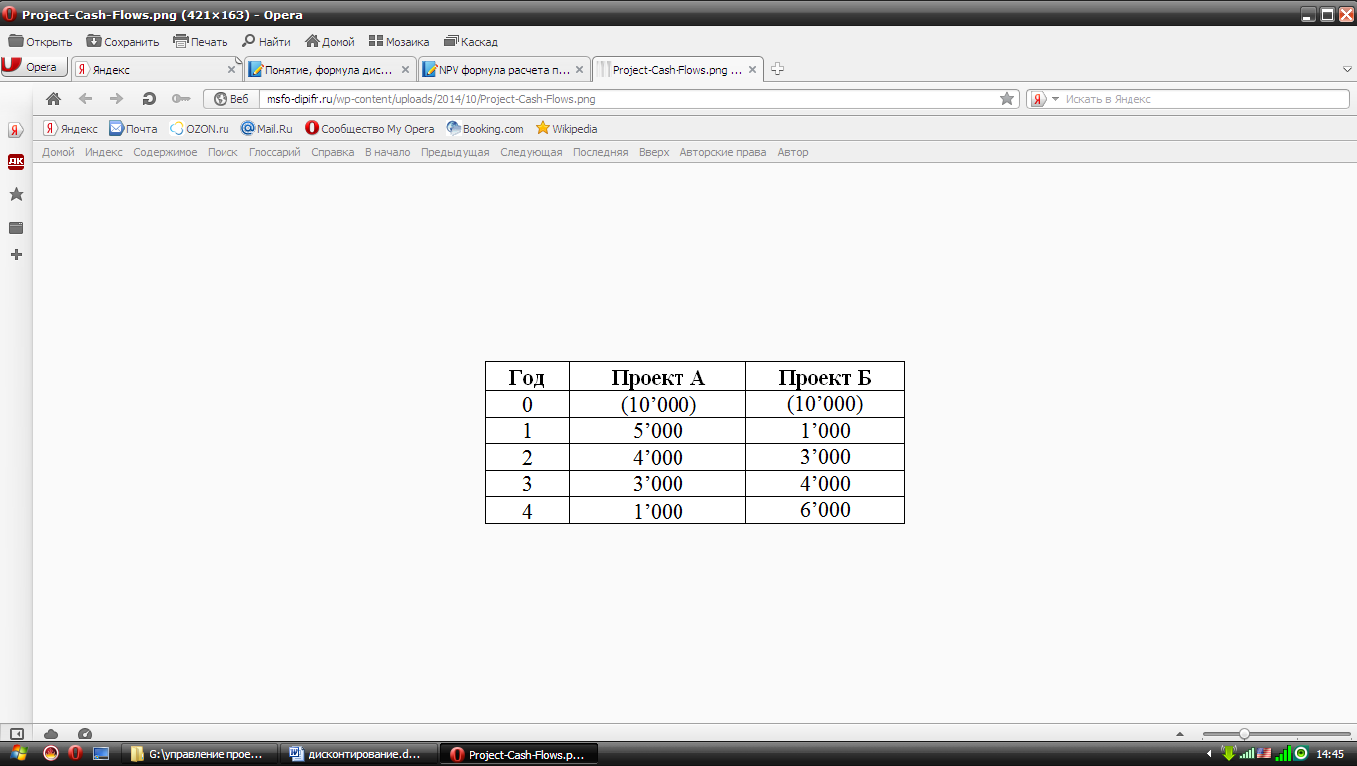Click Домой in the navigation bar
This screenshot has width=1357, height=766.
pyautogui.click(x=58, y=152)
